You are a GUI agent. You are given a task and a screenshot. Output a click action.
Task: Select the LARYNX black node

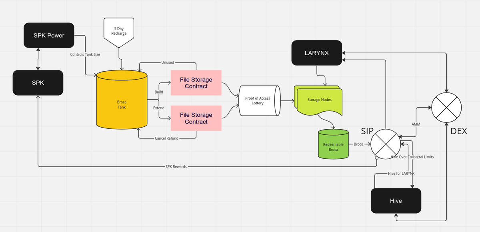(316, 52)
